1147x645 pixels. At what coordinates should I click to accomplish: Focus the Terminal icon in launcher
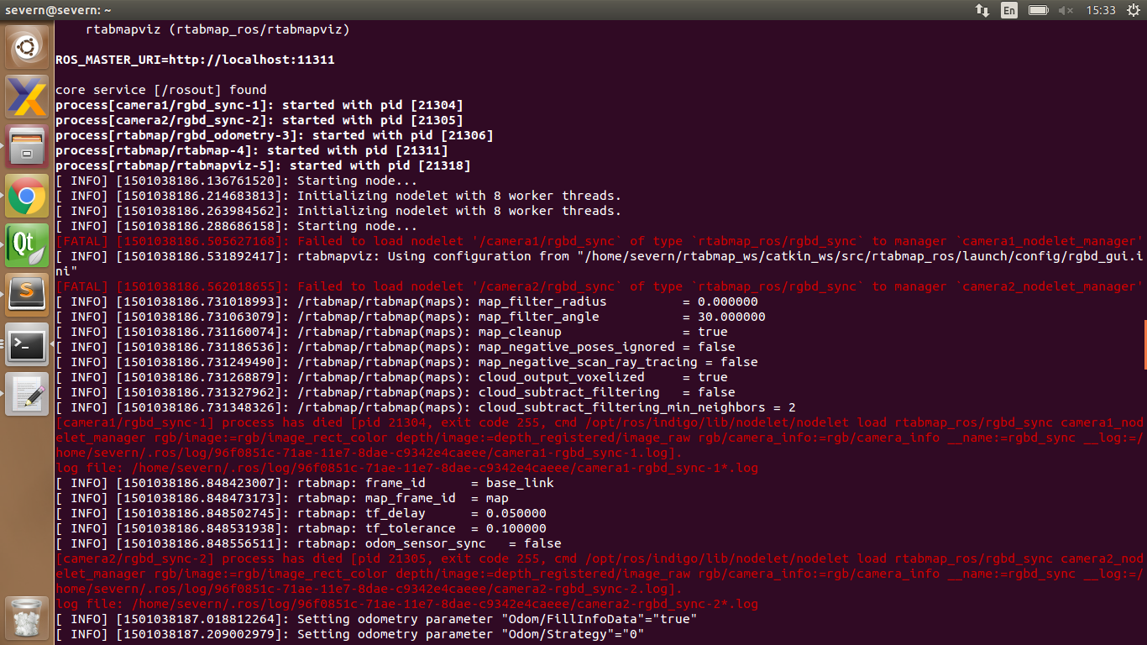click(x=27, y=344)
